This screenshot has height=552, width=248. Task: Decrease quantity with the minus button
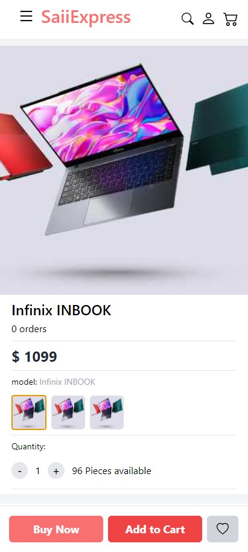click(20, 470)
